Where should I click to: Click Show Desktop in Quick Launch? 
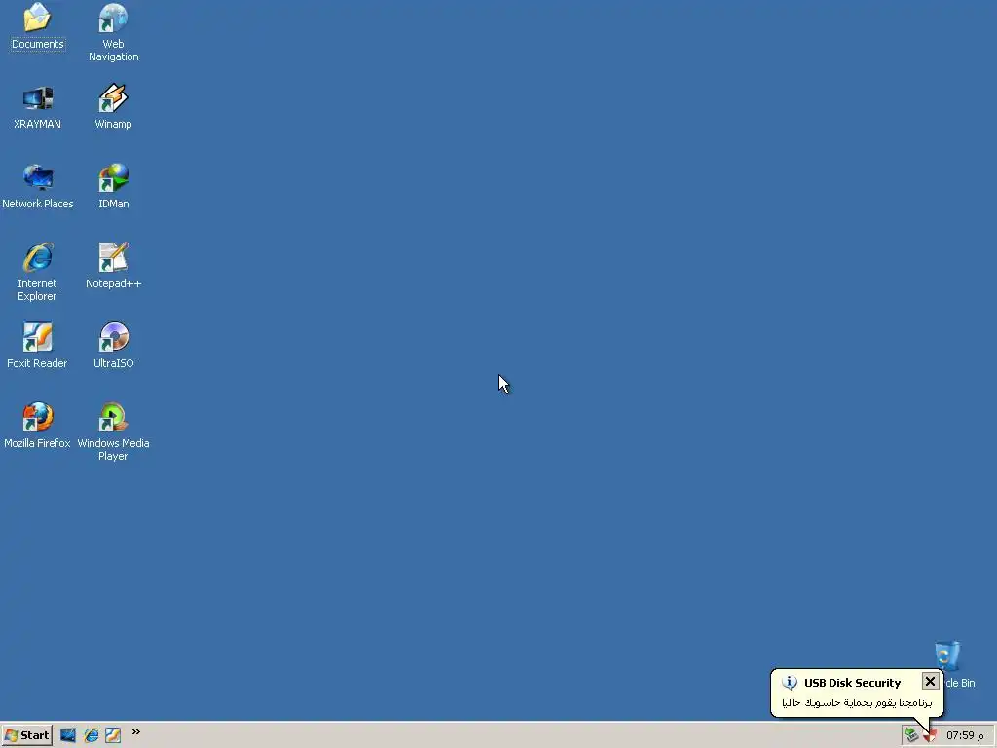(x=67, y=735)
